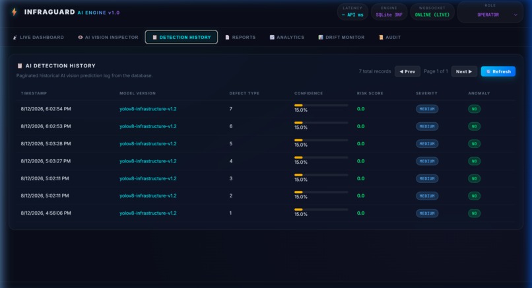Click the Confidence column header
This screenshot has width=532, height=288.
(308, 93)
